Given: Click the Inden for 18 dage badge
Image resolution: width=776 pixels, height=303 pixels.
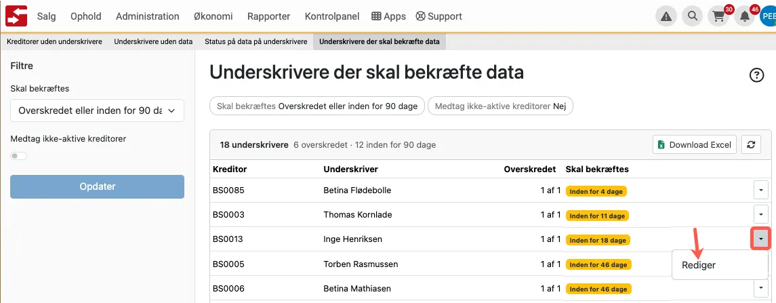Looking at the screenshot, I should (598, 240).
